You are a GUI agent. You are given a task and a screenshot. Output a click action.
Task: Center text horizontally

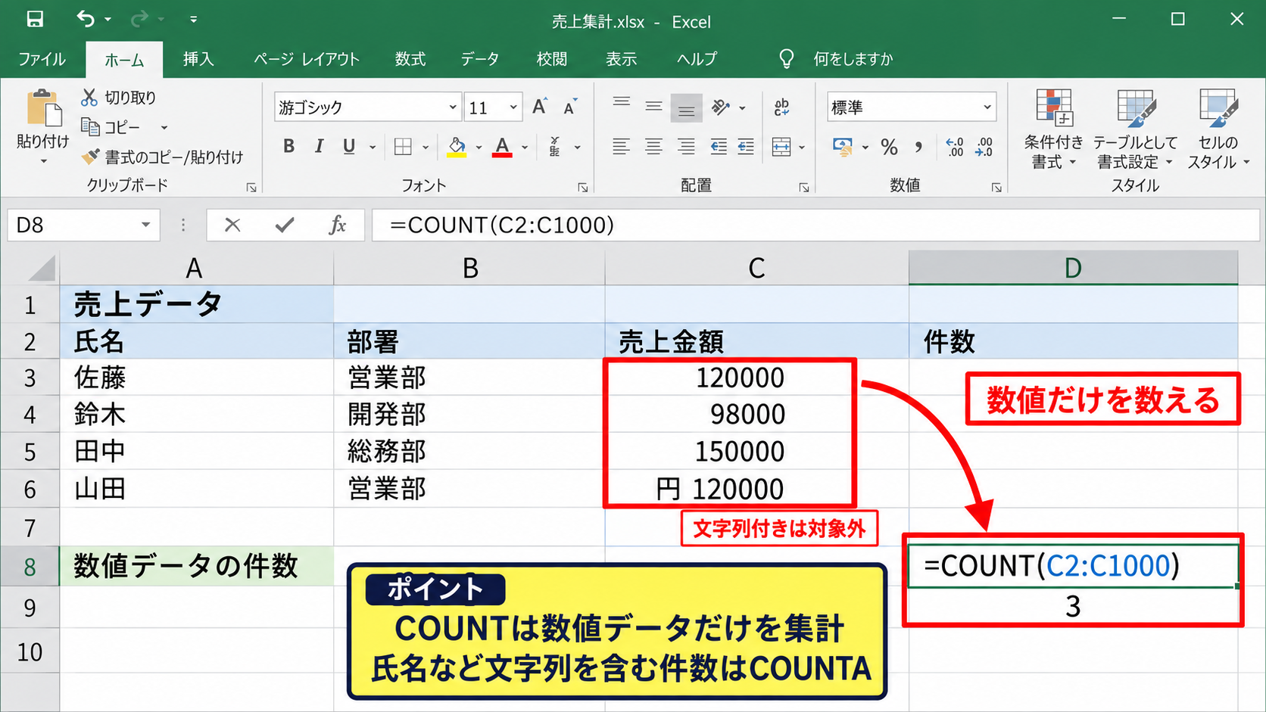tap(653, 147)
